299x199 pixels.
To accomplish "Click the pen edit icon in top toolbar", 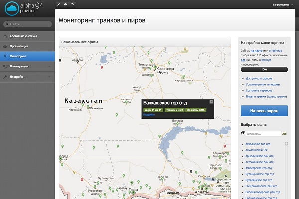I will click(59, 4).
